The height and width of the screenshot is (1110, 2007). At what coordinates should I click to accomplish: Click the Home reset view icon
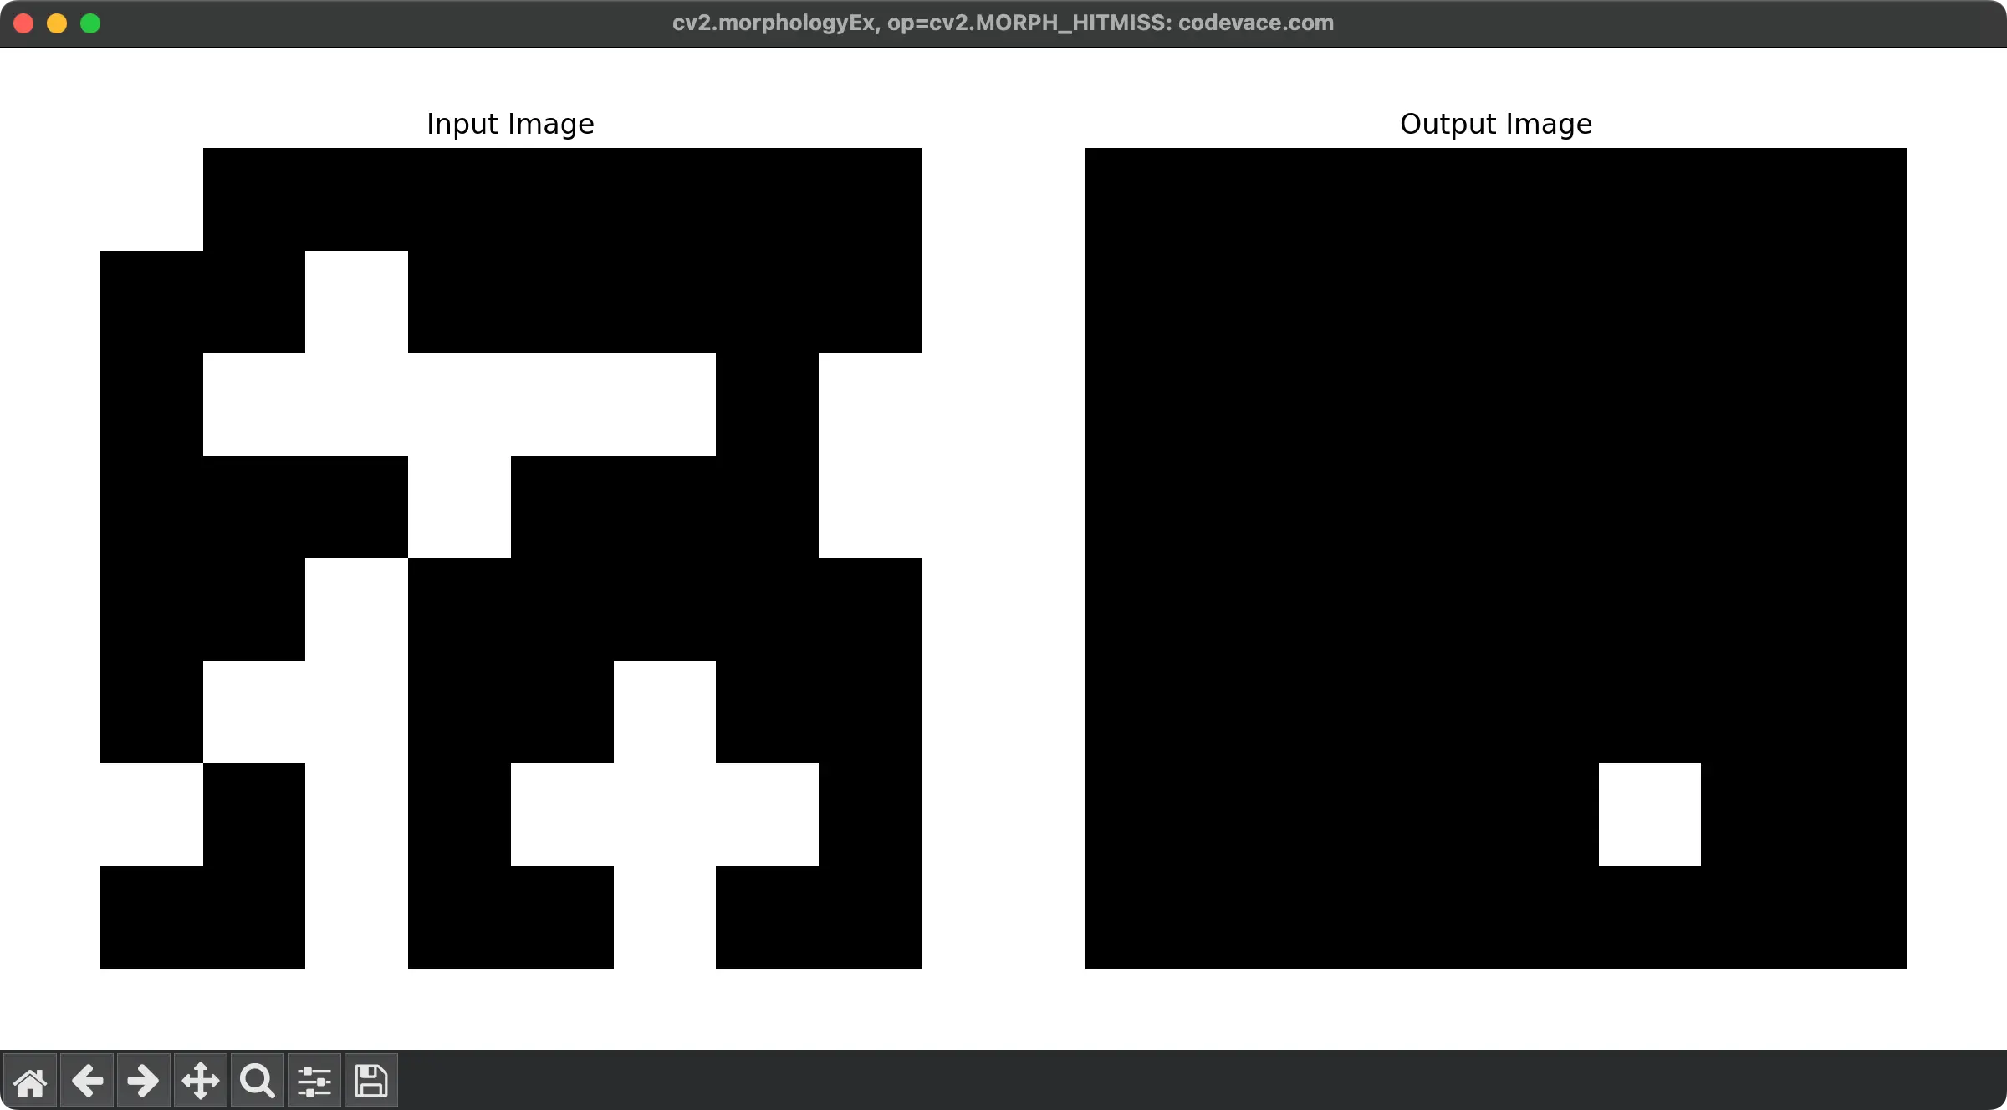(30, 1081)
